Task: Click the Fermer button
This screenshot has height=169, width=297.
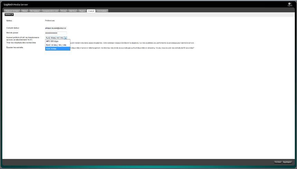Action: 278,162
